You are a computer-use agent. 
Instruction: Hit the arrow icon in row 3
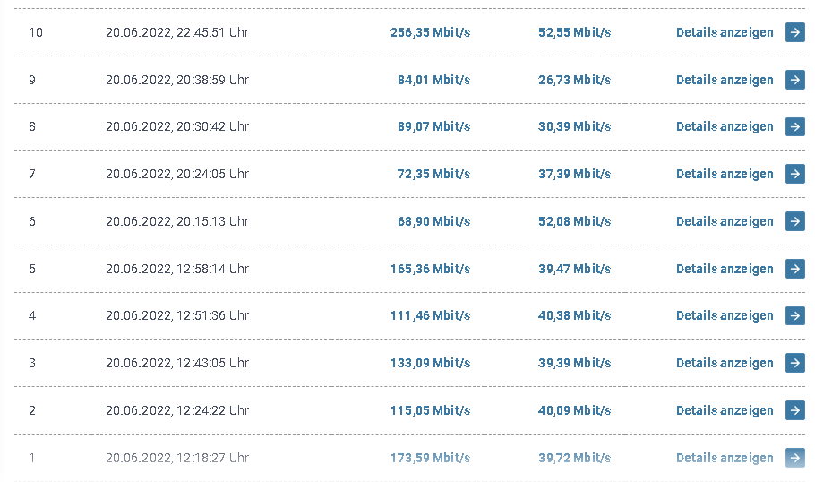click(x=794, y=363)
